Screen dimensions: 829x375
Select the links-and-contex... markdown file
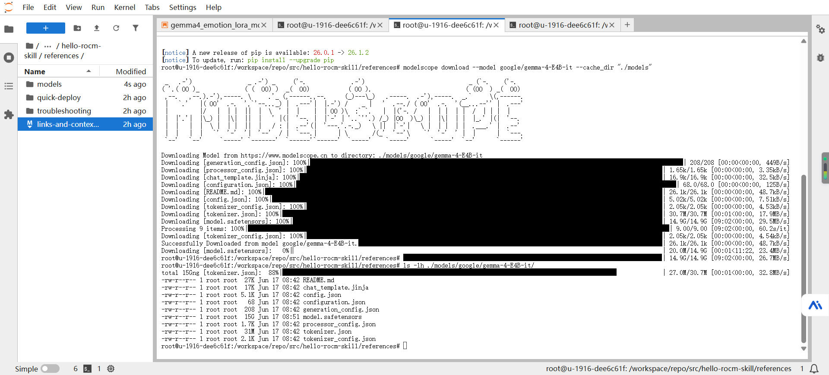(x=85, y=124)
